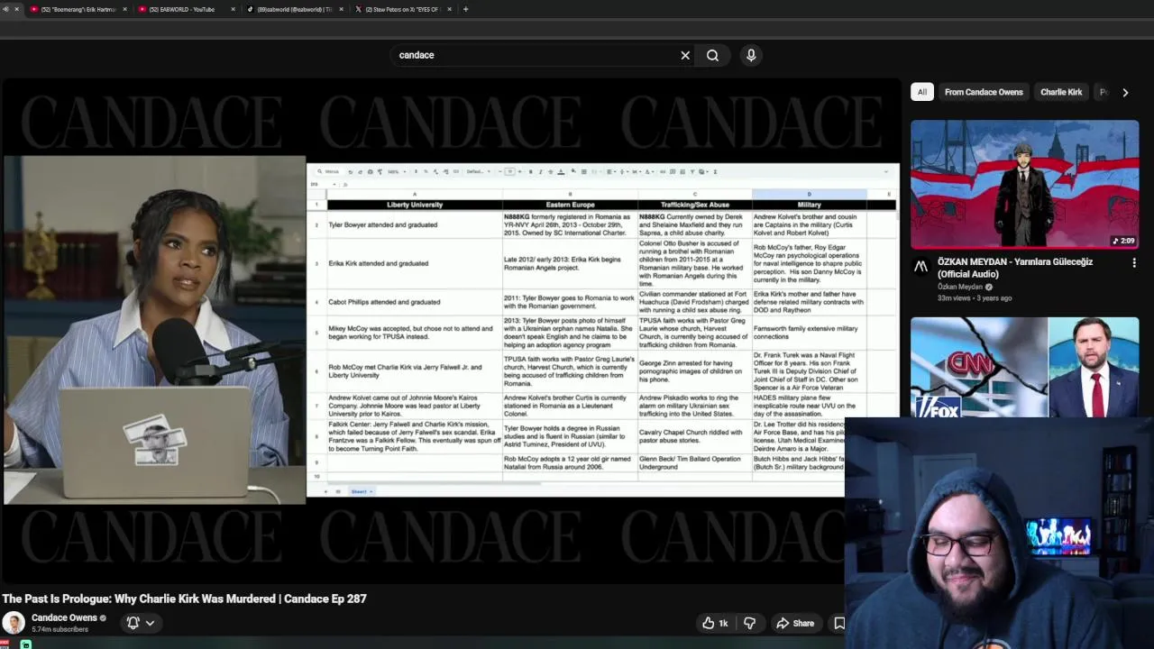This screenshot has width=1154, height=649.
Task: Open the Özkan Meydan channel link
Action: coord(960,287)
